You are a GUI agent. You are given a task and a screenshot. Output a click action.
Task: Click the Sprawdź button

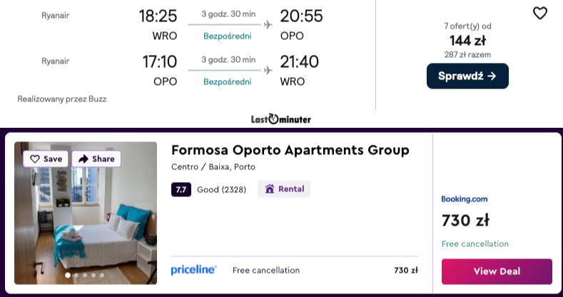467,76
